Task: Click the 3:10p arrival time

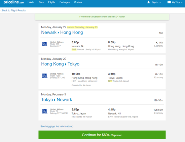Action: (112, 74)
